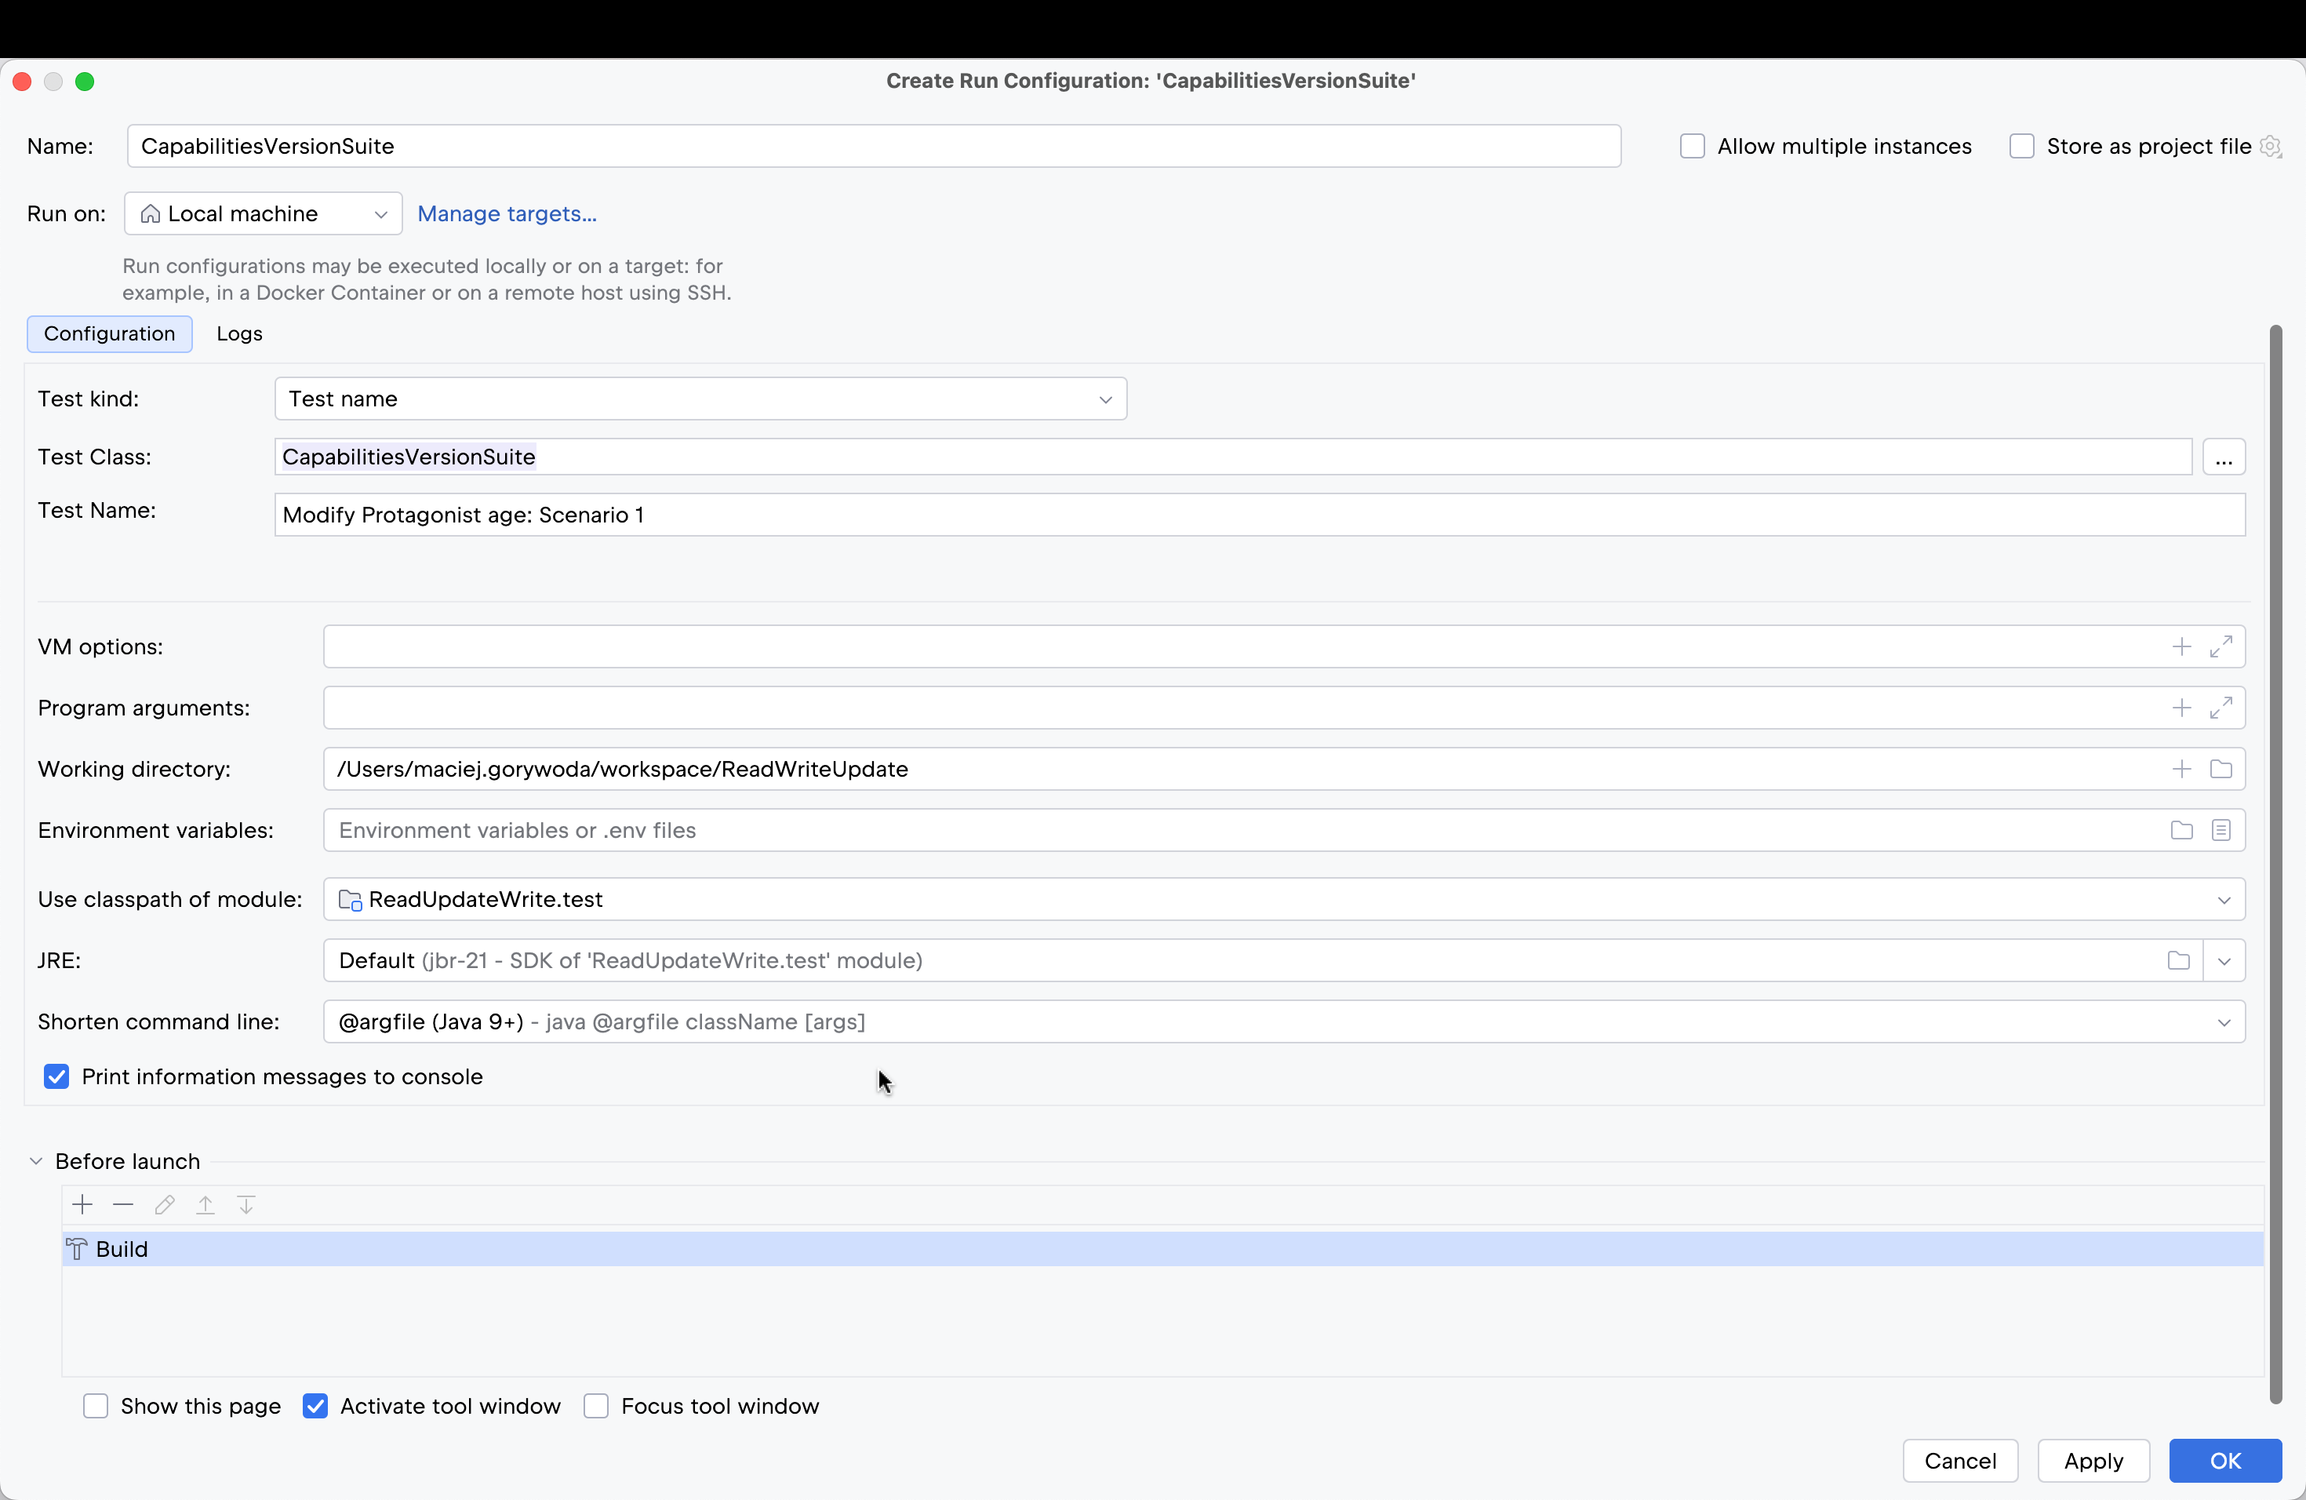Switch to the Configuration tab
The width and height of the screenshot is (2306, 1500).
110,334
